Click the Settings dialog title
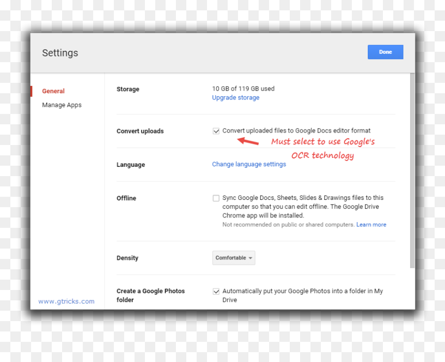This screenshot has height=362, width=445. tap(60, 53)
